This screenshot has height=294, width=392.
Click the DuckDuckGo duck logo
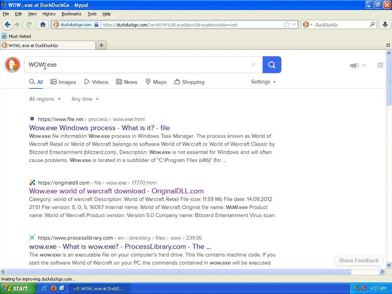coord(13,65)
